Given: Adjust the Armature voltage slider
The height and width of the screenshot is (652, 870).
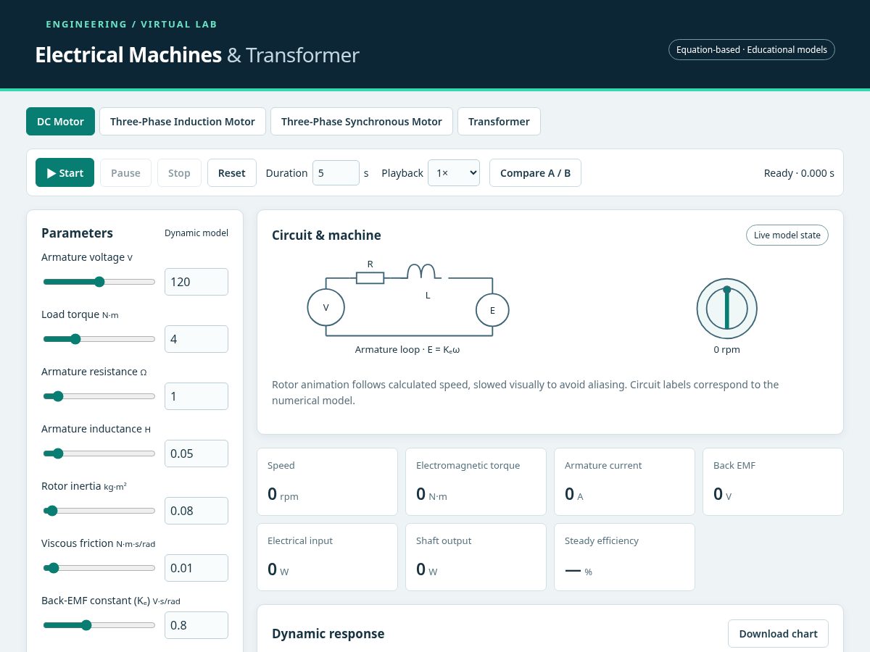Looking at the screenshot, I should (x=99, y=282).
